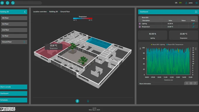The width and height of the screenshot is (199, 112).
Task: Click the 82.00 % value cell
Action: (x=170, y=24)
